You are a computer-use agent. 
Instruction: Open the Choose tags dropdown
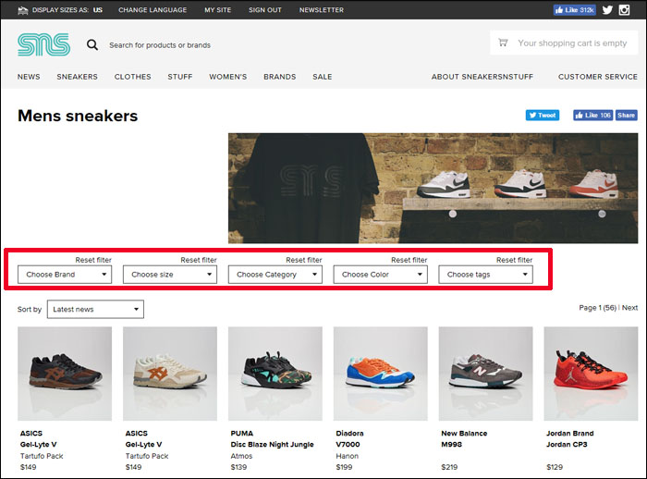(x=485, y=275)
